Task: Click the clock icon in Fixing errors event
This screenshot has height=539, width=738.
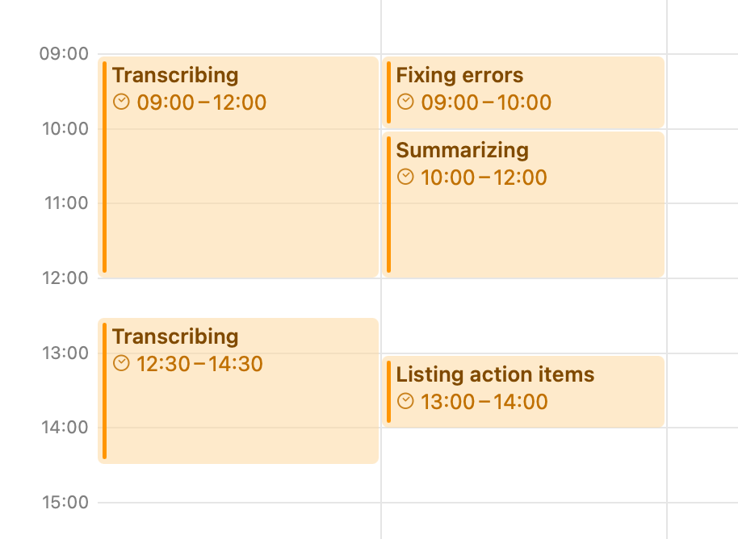Action: [405, 102]
